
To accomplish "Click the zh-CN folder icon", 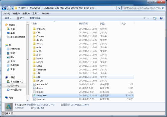I will point(34,81).
